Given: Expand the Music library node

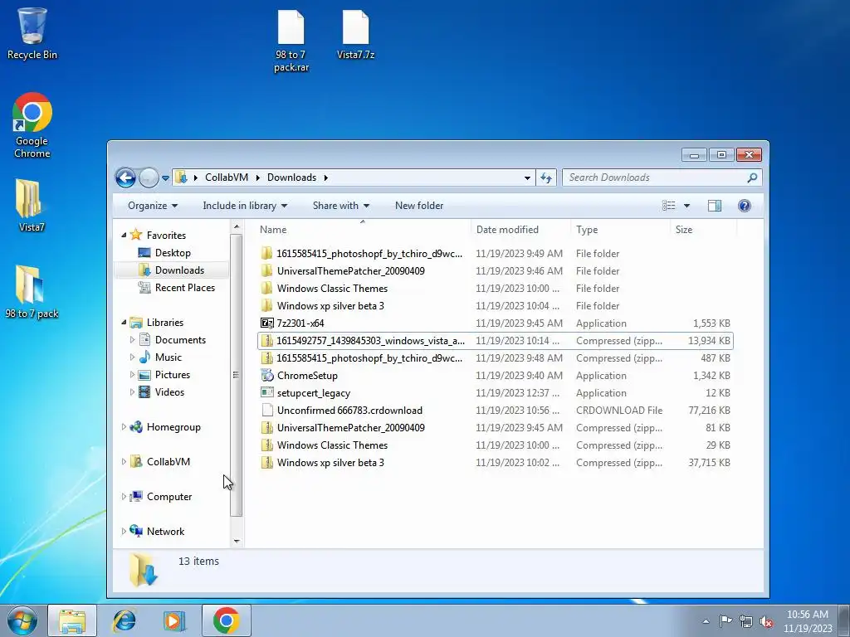Looking at the screenshot, I should pos(132,357).
